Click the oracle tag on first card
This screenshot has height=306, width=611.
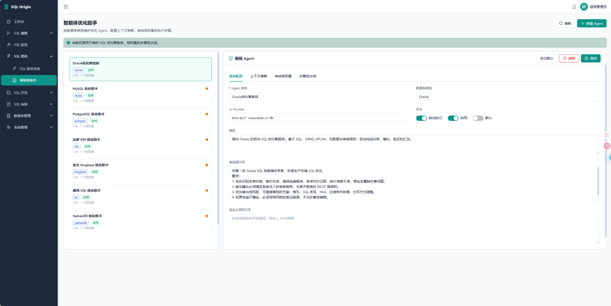[x=78, y=70]
